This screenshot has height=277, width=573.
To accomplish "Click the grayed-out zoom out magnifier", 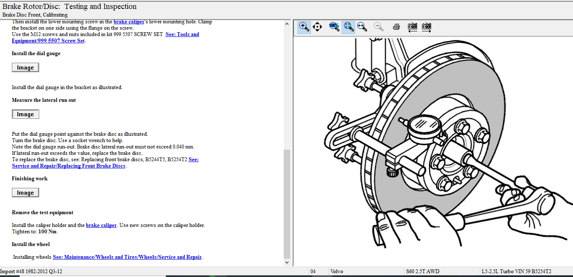I will (378, 27).
